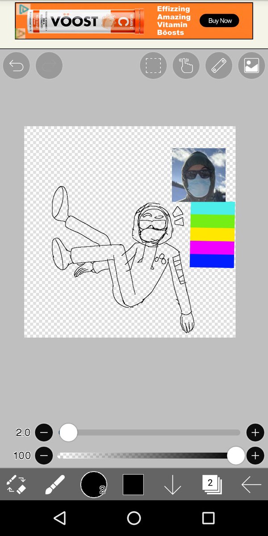Open brush settings with size 2 circle
Screen dimensions: 268x536
click(x=94, y=485)
